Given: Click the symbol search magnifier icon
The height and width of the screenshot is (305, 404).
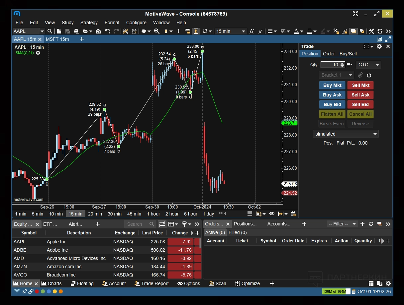Looking at the screenshot, I should (50, 31).
